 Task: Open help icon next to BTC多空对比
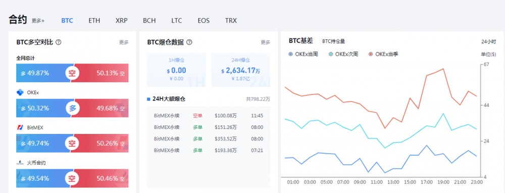click(x=58, y=42)
